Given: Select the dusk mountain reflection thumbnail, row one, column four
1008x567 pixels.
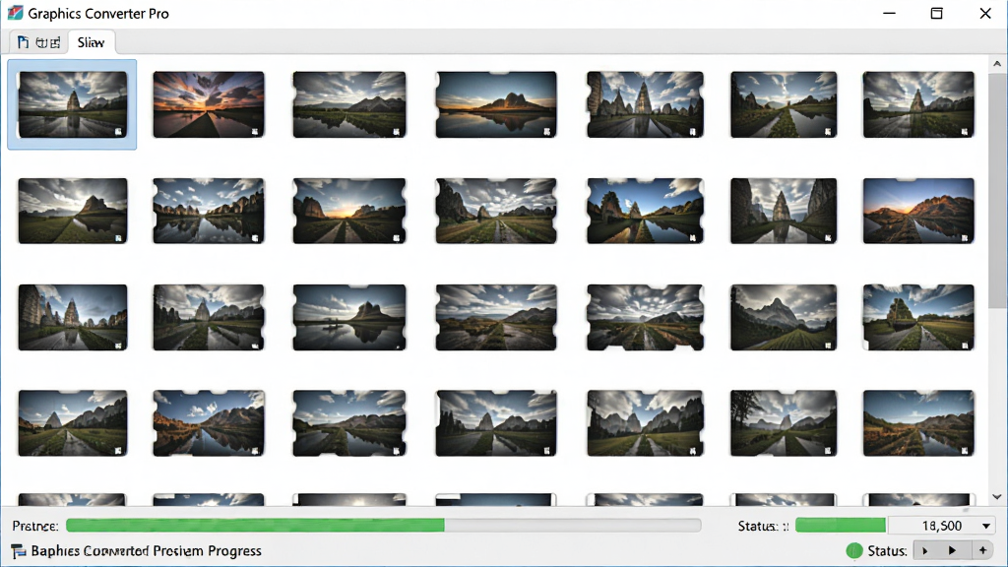Looking at the screenshot, I should click(496, 104).
